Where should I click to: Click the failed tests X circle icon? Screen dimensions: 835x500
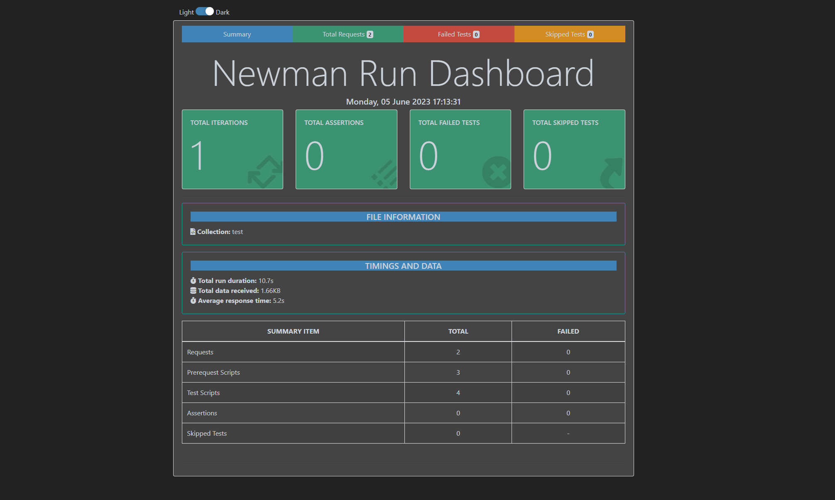point(497,172)
